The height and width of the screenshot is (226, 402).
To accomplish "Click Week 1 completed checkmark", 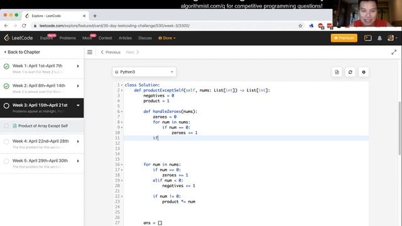I will click(6, 67).
